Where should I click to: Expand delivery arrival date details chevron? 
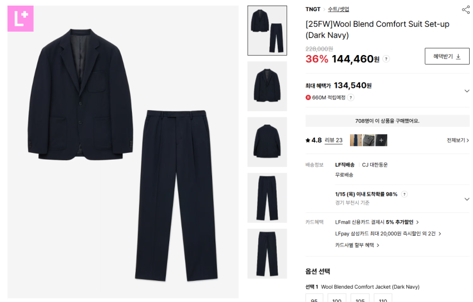pyautogui.click(x=467, y=199)
